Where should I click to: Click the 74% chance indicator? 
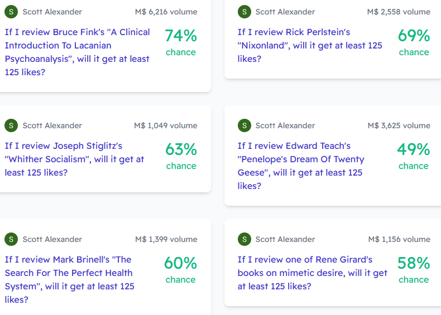point(180,42)
